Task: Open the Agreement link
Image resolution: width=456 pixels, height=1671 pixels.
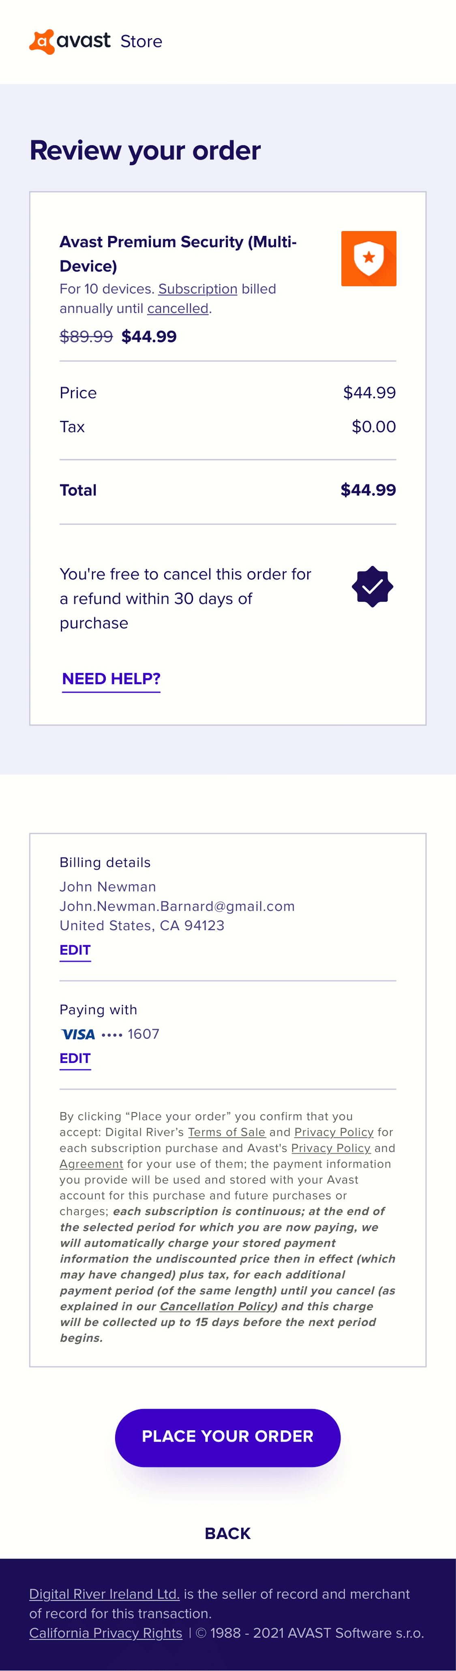Action: point(91,1164)
